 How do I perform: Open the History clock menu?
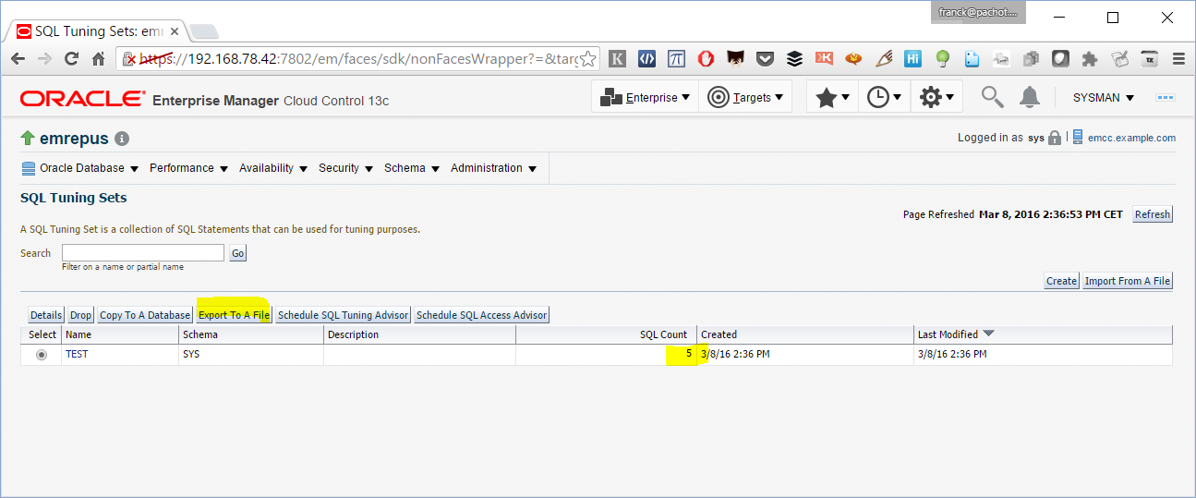(884, 97)
